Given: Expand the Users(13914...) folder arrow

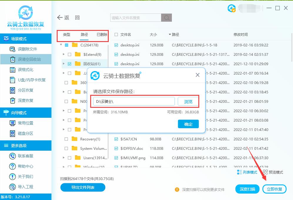Looking at the screenshot, I should 64,158.
